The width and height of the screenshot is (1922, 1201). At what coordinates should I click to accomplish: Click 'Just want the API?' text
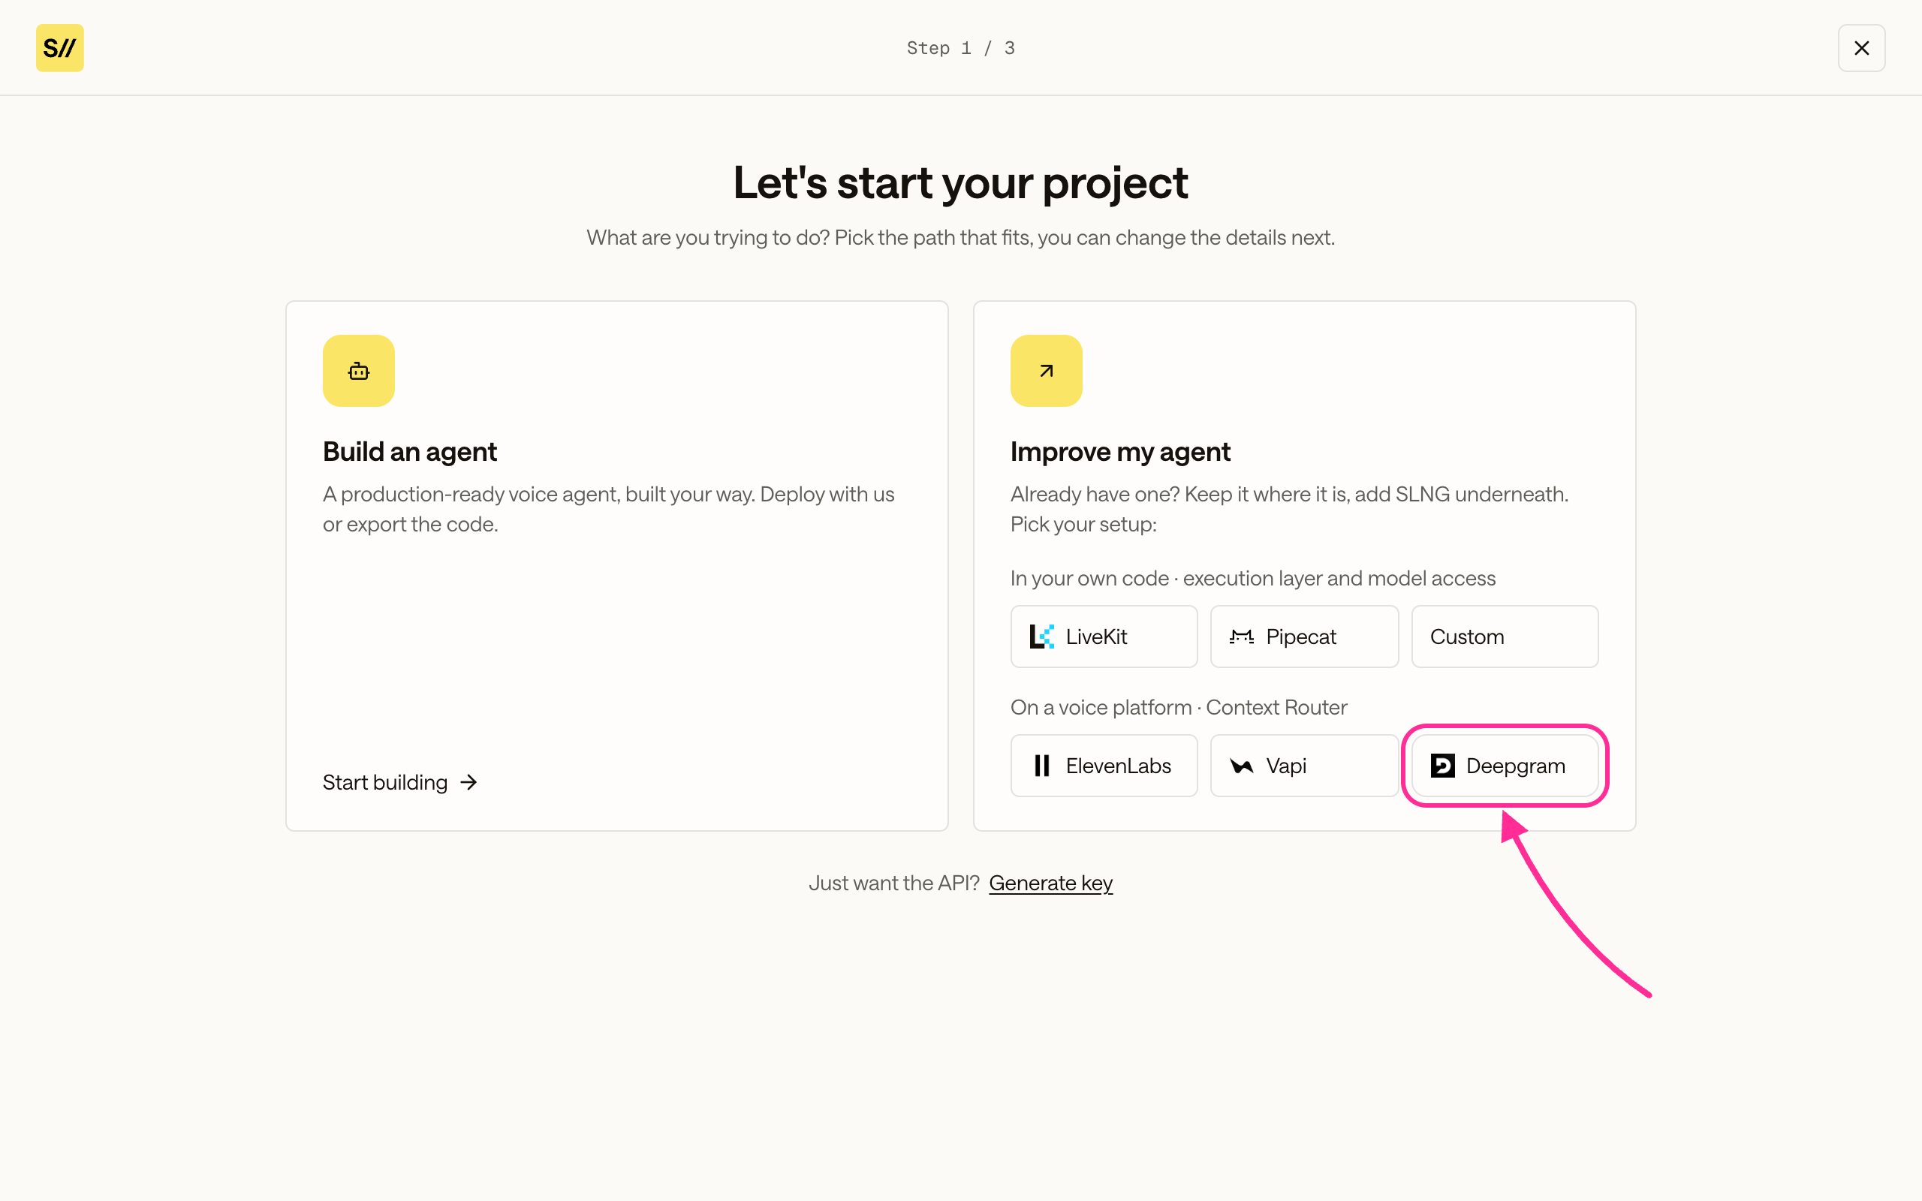coord(894,883)
